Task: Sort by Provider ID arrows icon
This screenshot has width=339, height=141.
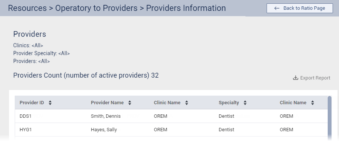Action: (x=50, y=103)
